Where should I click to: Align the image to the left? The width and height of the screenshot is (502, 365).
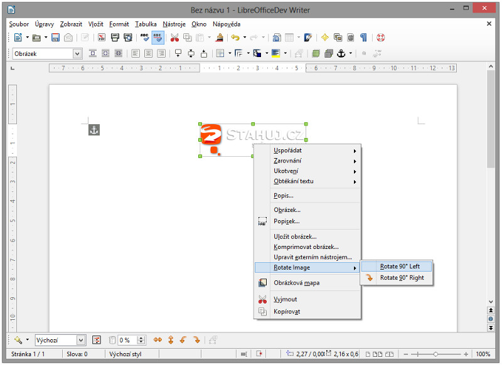tap(136, 54)
